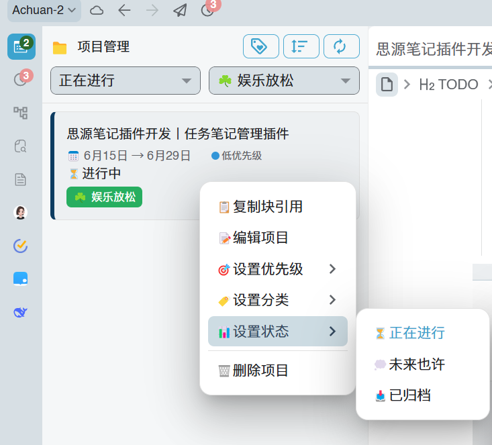The height and width of the screenshot is (445, 492).
Task: Open the Achuan-2 workspace dropdown
Action: tap(44, 10)
